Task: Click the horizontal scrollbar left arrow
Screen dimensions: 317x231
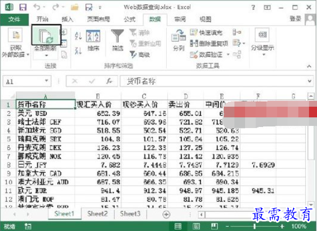Action: [x=201, y=214]
